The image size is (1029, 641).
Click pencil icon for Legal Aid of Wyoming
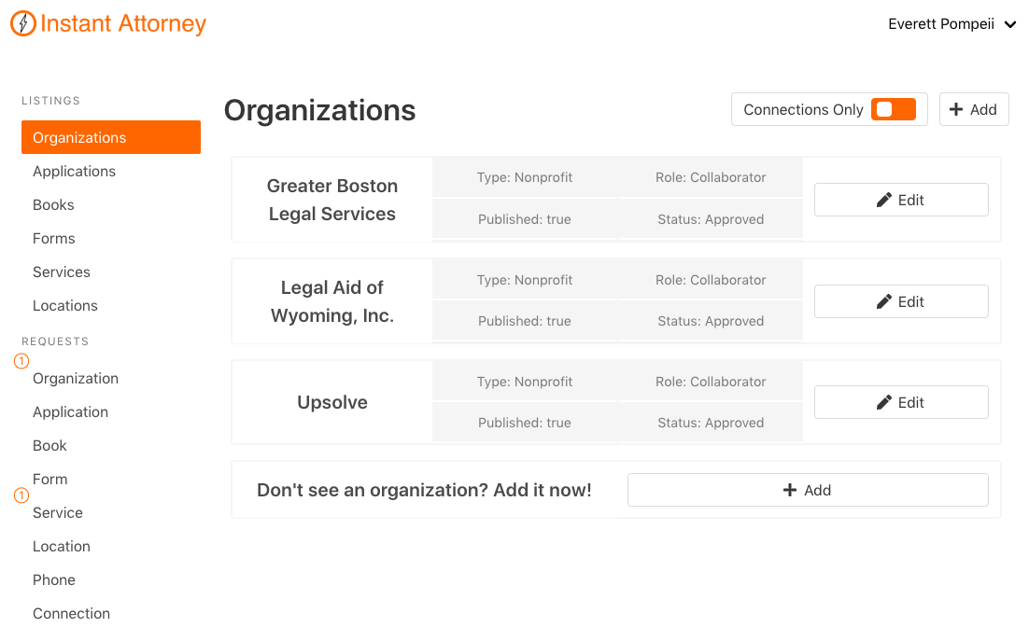tap(884, 301)
